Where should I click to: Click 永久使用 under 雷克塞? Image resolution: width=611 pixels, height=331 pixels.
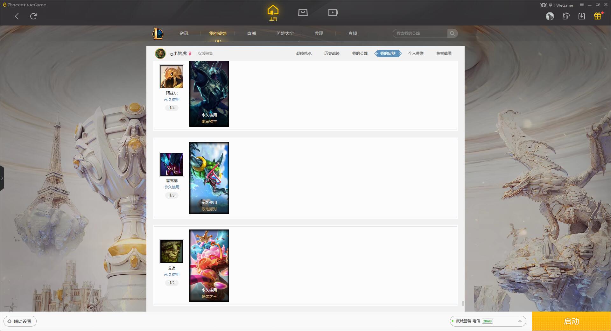click(x=172, y=187)
